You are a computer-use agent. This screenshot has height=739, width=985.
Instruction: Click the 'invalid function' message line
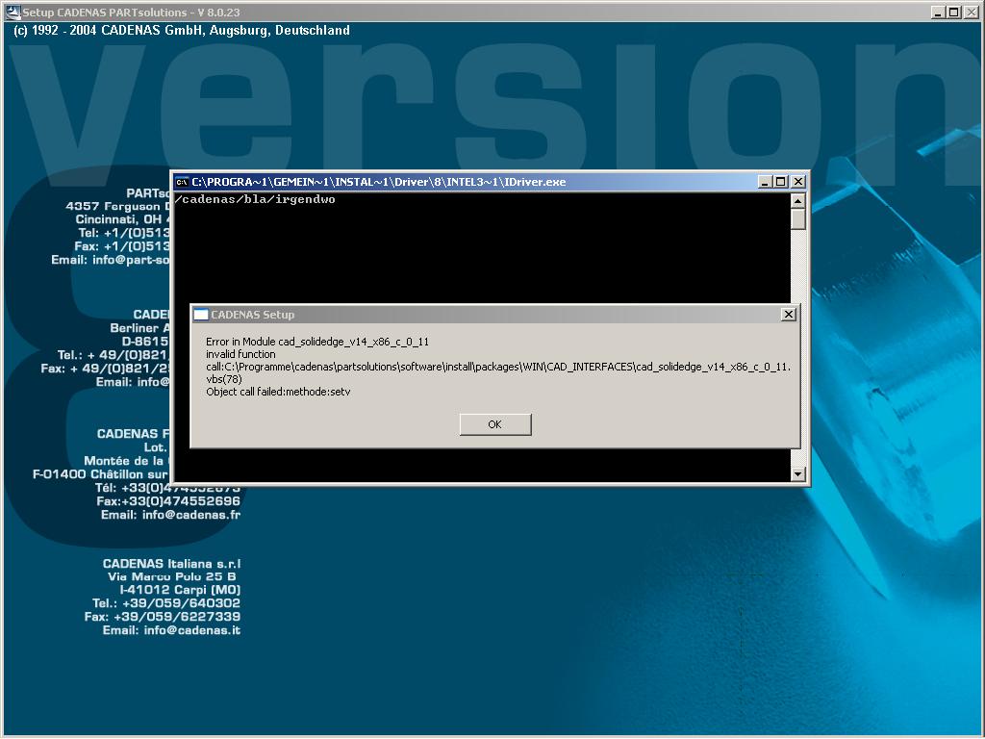(x=240, y=354)
